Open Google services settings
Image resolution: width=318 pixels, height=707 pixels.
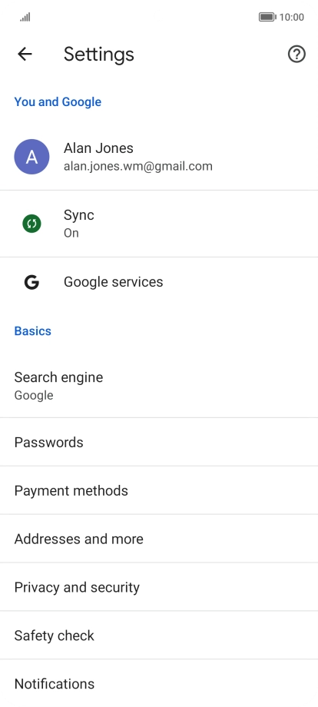[x=159, y=282]
